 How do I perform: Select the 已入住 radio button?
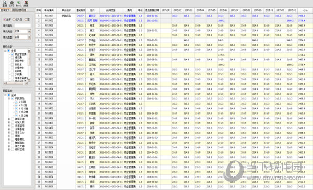point(14,19)
